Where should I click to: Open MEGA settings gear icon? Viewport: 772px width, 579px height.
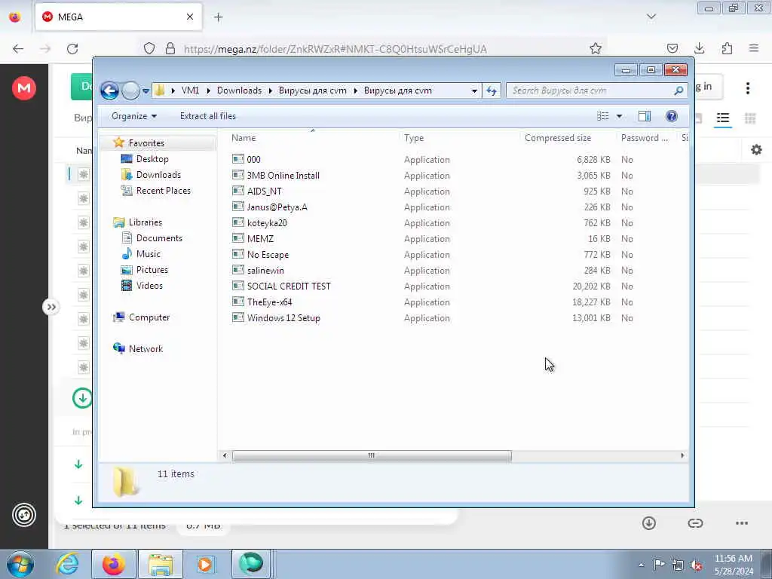point(756,150)
